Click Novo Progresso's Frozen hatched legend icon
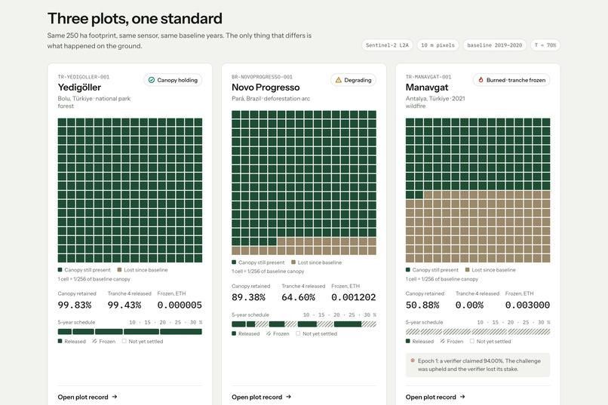608x405 pixels. click(x=269, y=333)
